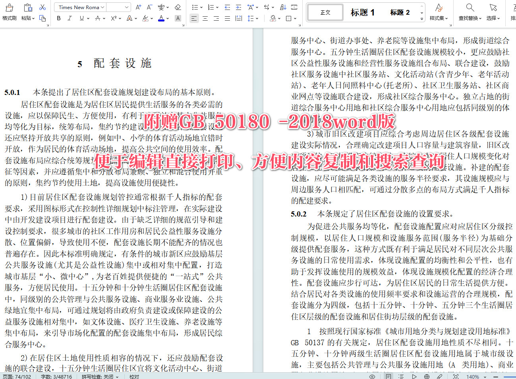
Task: Open the Style Set (样式集) icon
Action: (439, 8)
